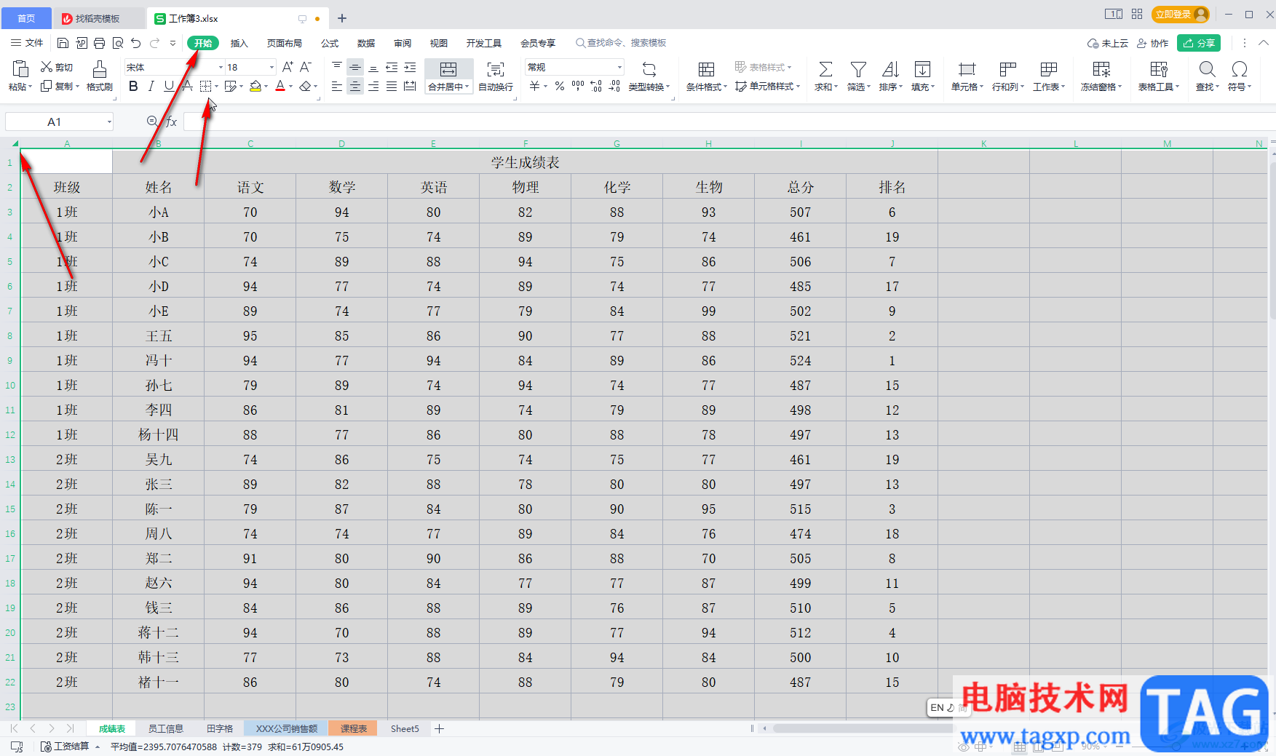
Task: Select the Format Painter brush tool
Action: point(100,76)
